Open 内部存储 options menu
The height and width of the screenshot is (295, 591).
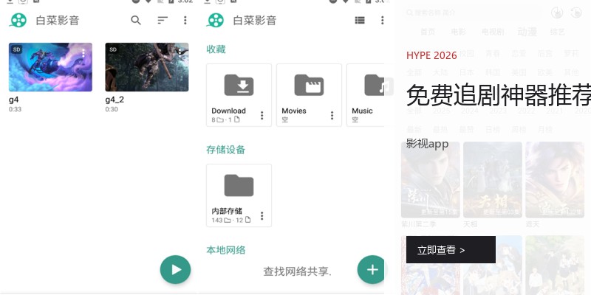[x=262, y=216]
